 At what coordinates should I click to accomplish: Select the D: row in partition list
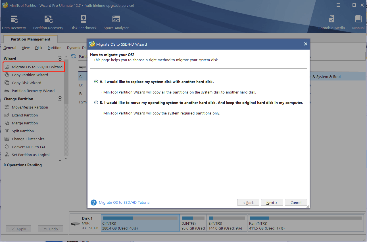point(83,85)
